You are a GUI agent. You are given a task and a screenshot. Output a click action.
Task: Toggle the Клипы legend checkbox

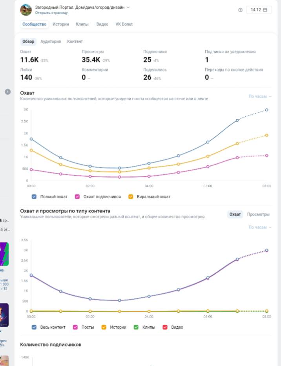point(136,327)
